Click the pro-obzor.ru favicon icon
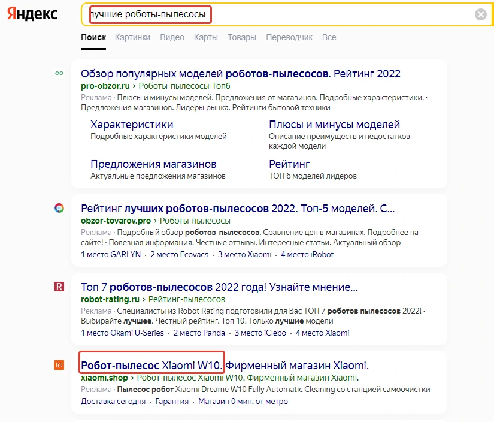494x422 pixels. (x=59, y=73)
